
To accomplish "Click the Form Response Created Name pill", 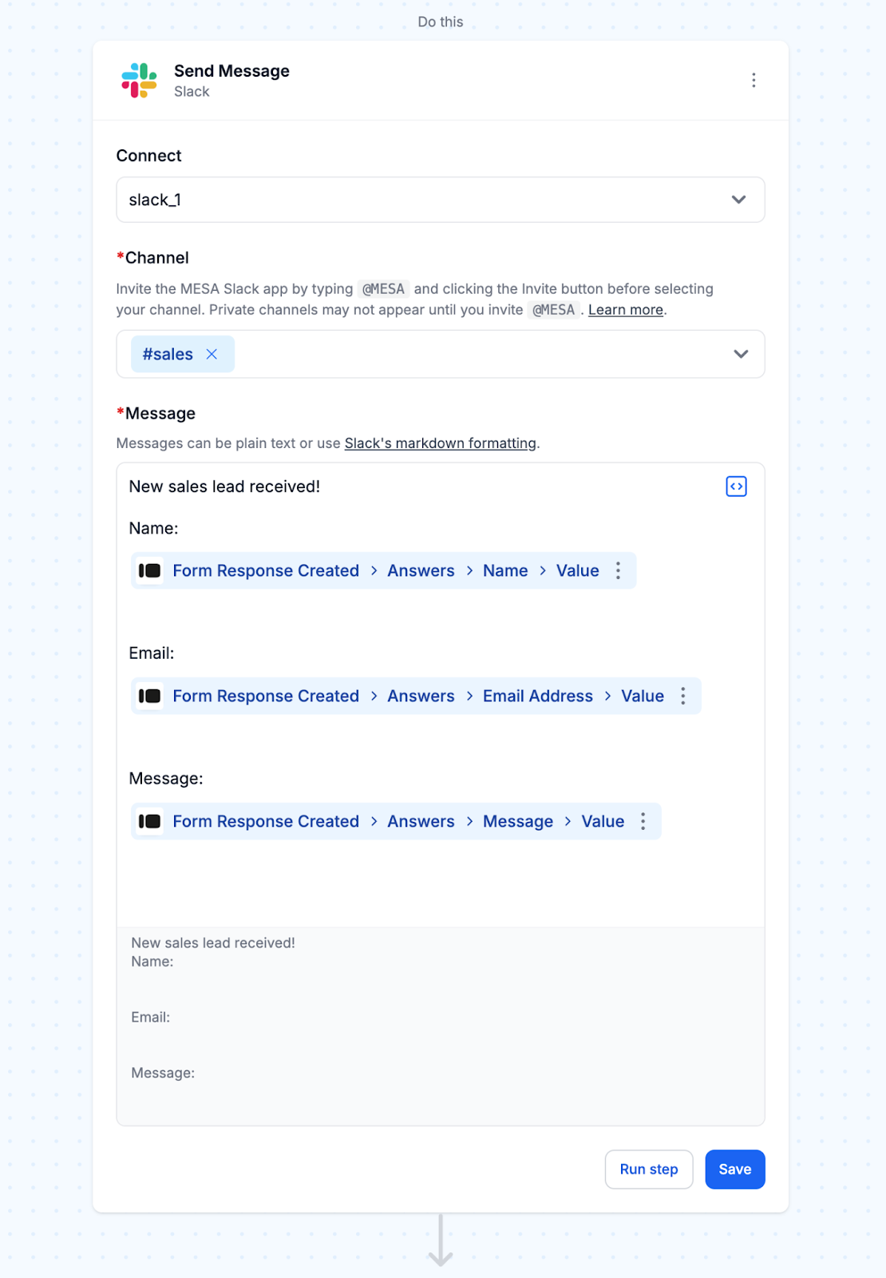I will pyautogui.click(x=266, y=571).
